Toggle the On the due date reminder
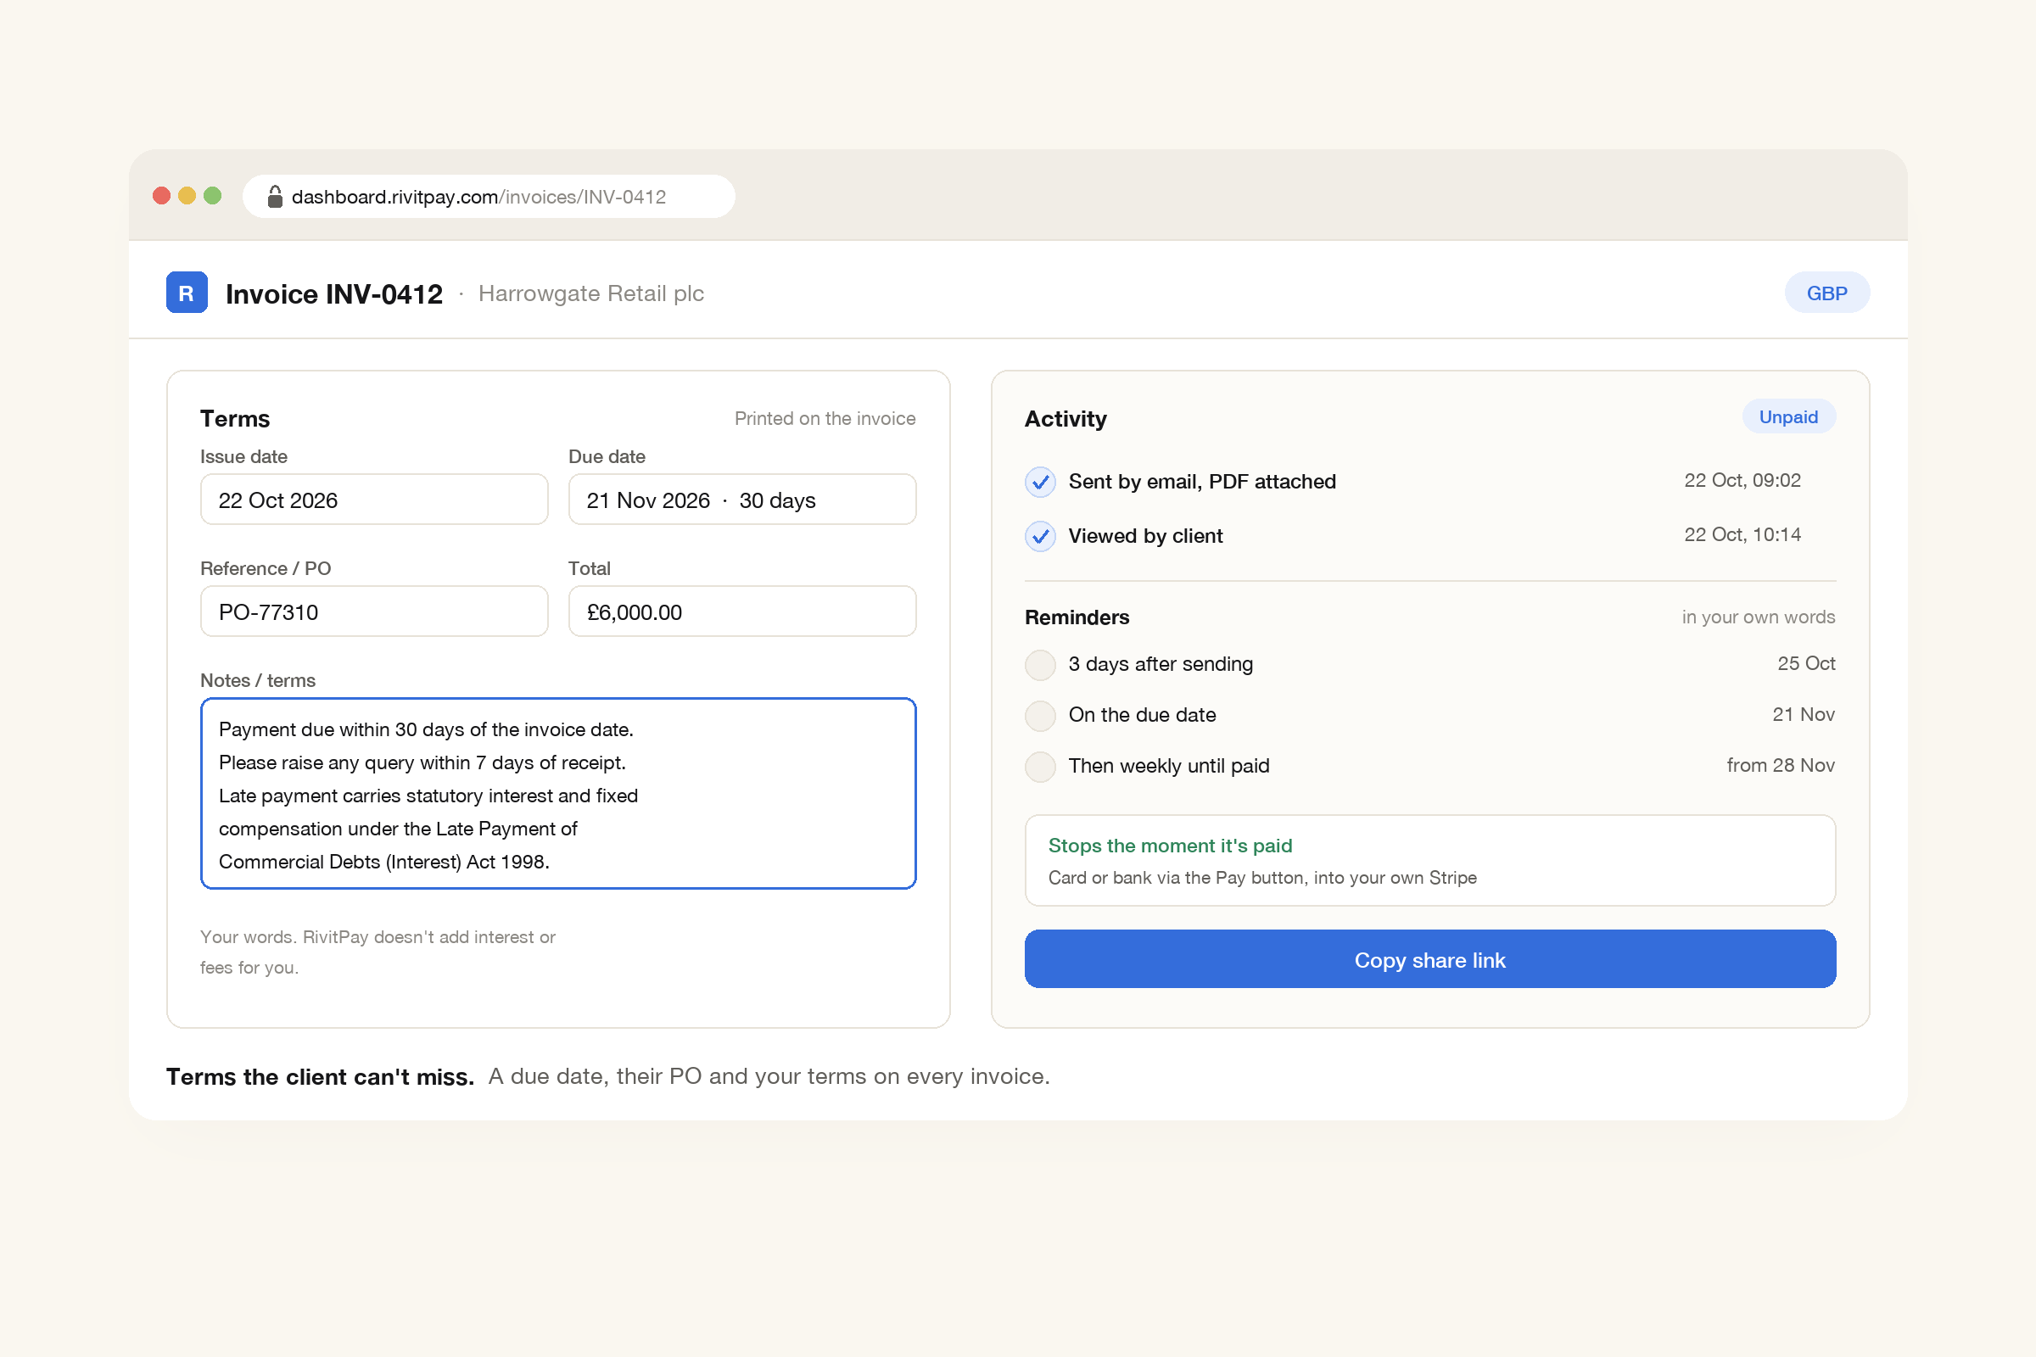 coord(1040,716)
